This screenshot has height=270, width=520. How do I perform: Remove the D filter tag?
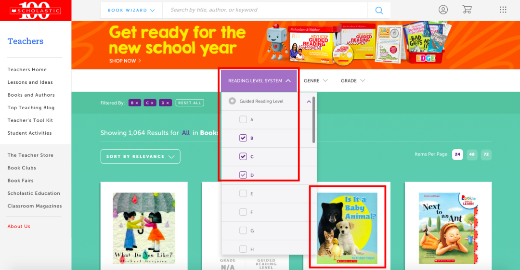(x=165, y=103)
